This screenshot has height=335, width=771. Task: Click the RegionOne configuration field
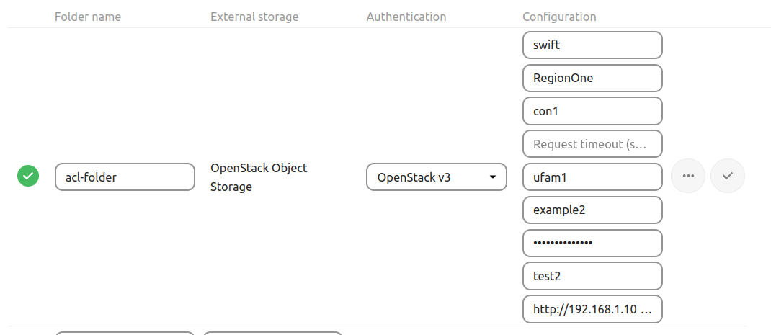tap(592, 78)
